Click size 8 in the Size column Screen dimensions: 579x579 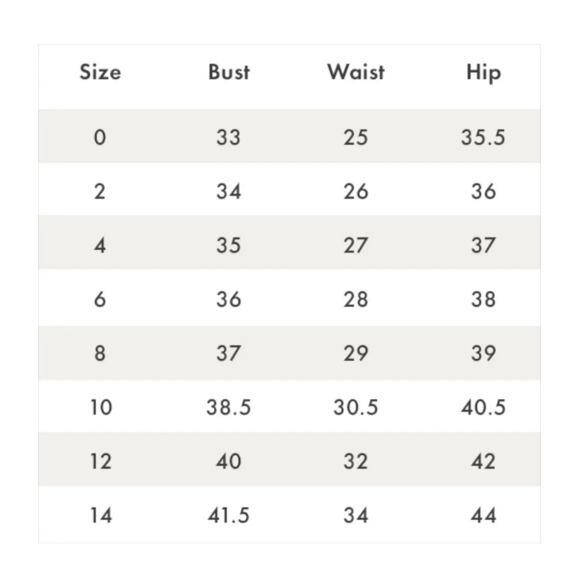(100, 353)
